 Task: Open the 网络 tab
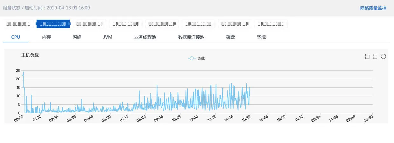coord(77,37)
